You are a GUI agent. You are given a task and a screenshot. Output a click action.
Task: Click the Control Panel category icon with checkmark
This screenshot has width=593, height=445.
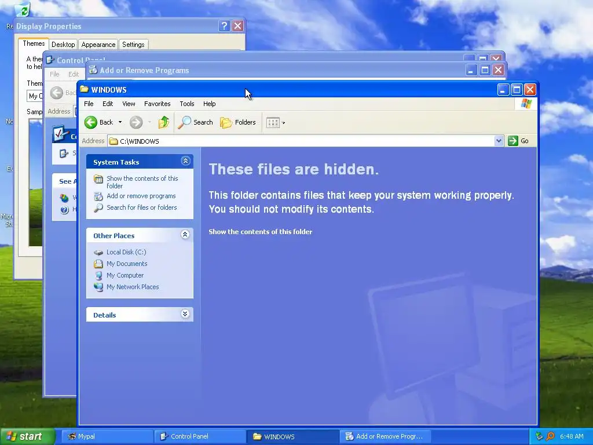60,134
